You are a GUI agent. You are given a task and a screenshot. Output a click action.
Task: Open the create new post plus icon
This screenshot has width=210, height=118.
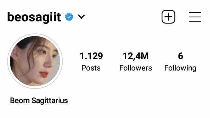tap(168, 17)
